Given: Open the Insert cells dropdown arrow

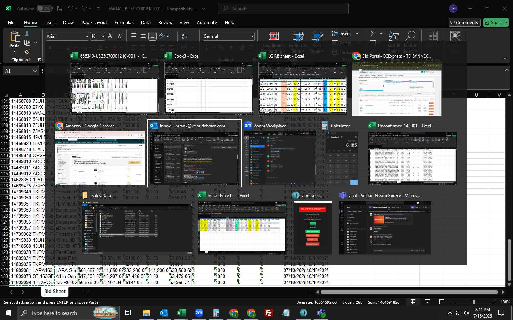Looking at the screenshot, I should [x=357, y=34].
